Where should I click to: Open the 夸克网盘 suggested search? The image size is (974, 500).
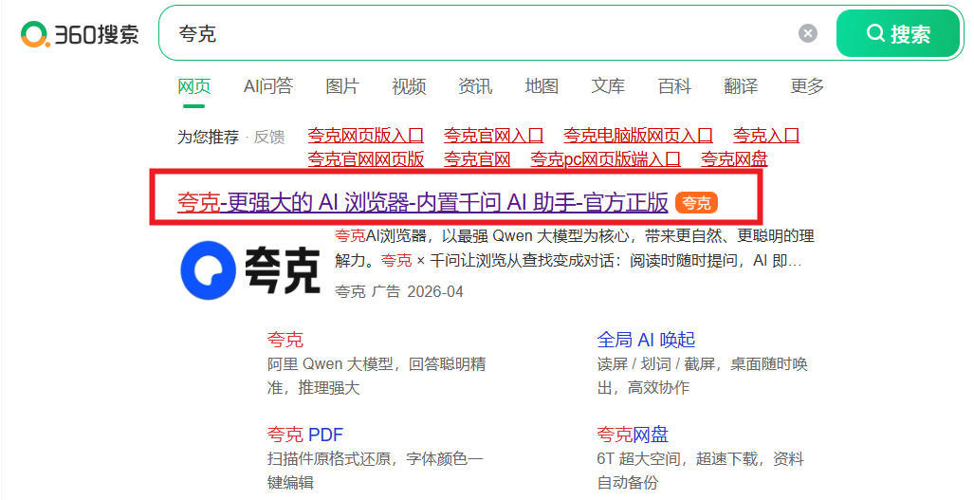coord(734,159)
